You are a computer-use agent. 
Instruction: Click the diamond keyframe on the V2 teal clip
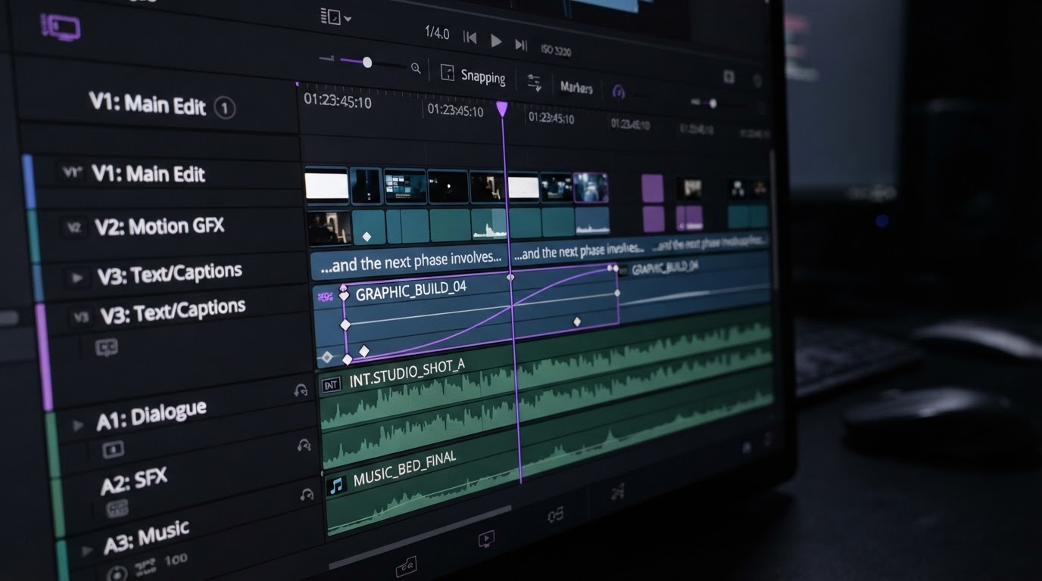367,237
